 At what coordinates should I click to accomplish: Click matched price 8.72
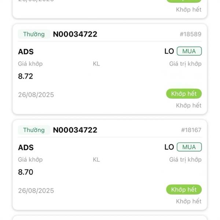click(26, 76)
